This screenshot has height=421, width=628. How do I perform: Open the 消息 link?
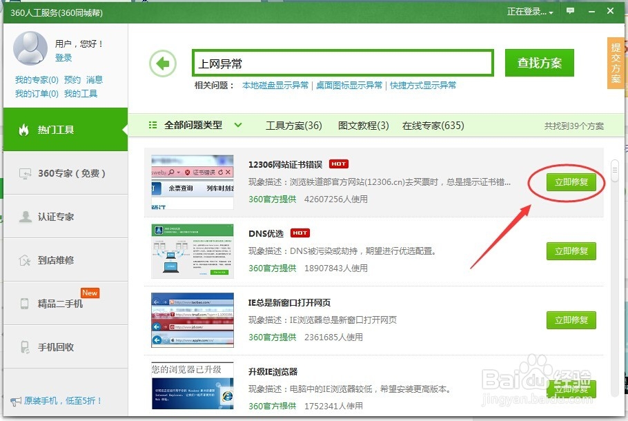click(x=95, y=79)
